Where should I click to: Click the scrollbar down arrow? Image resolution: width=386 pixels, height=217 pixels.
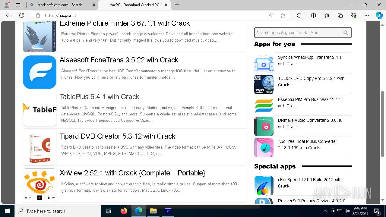[x=383, y=200]
